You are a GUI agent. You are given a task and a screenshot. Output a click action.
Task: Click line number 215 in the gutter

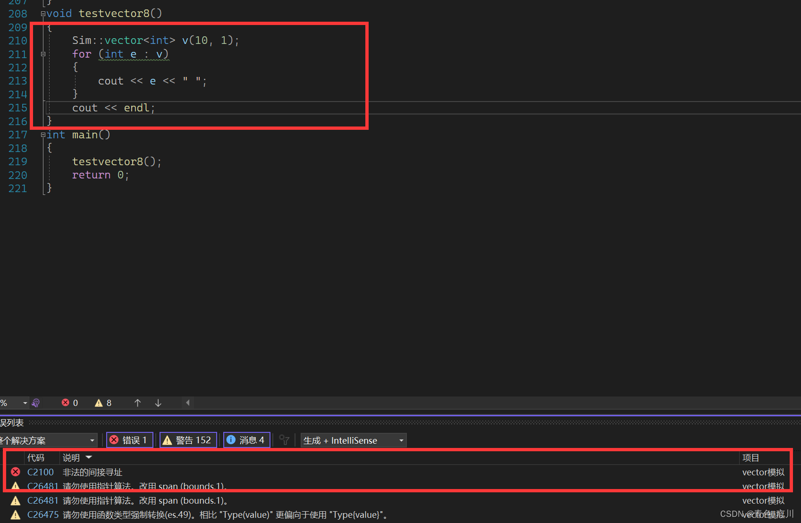coord(18,108)
